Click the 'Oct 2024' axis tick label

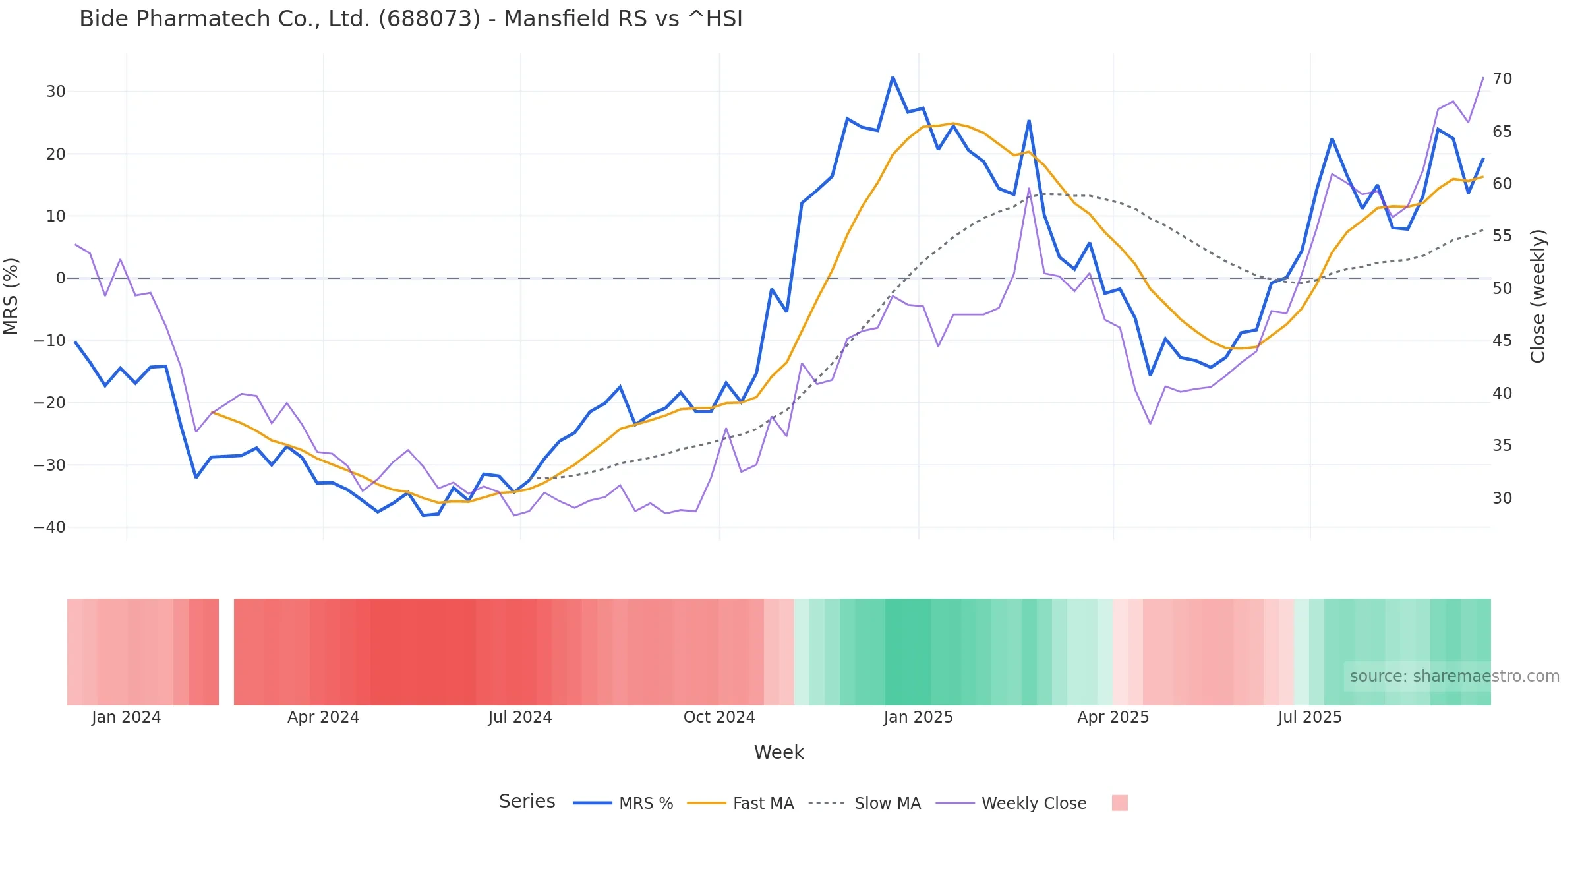point(719,717)
